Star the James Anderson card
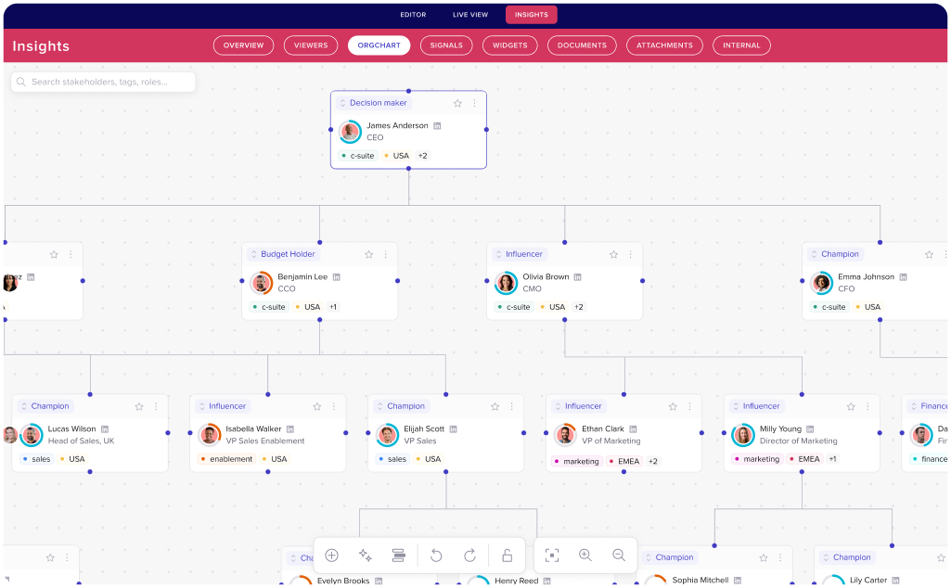Image resolution: width=951 pixels, height=588 pixels. [458, 104]
